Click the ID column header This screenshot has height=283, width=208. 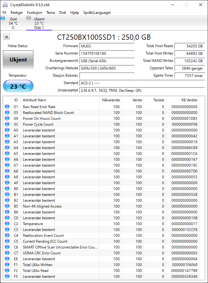point(16,100)
